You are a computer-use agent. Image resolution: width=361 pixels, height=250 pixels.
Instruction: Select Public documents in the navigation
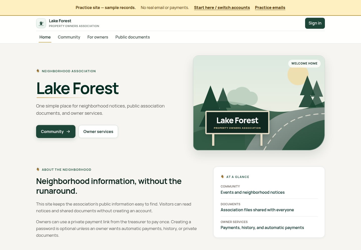tap(133, 37)
